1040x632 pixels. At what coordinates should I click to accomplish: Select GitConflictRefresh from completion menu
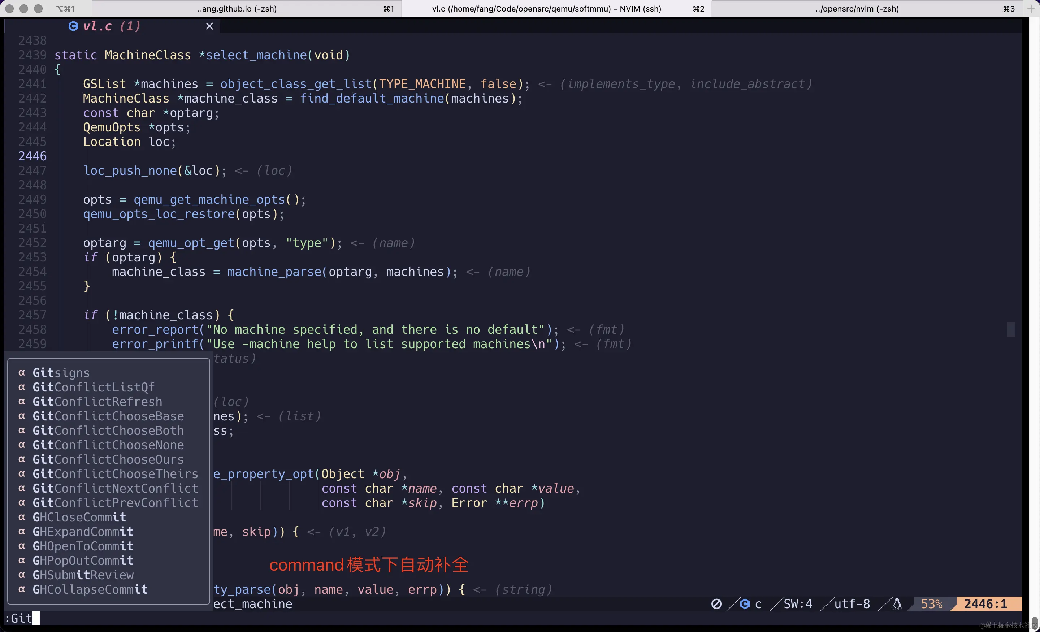coord(97,401)
